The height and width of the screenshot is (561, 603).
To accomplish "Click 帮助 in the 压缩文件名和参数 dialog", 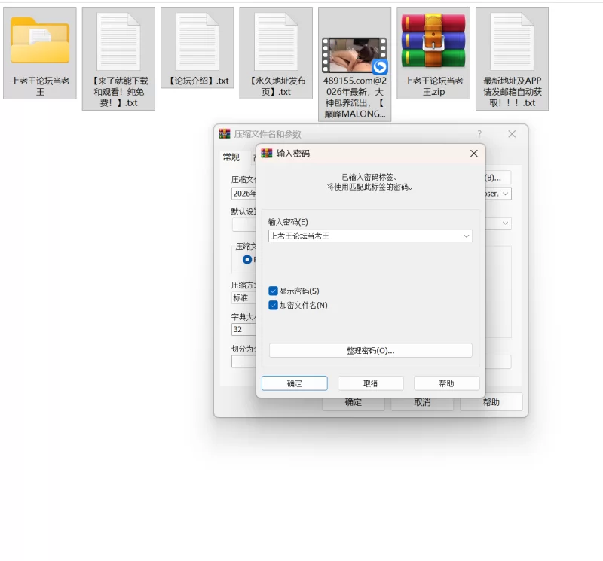I will (x=491, y=402).
